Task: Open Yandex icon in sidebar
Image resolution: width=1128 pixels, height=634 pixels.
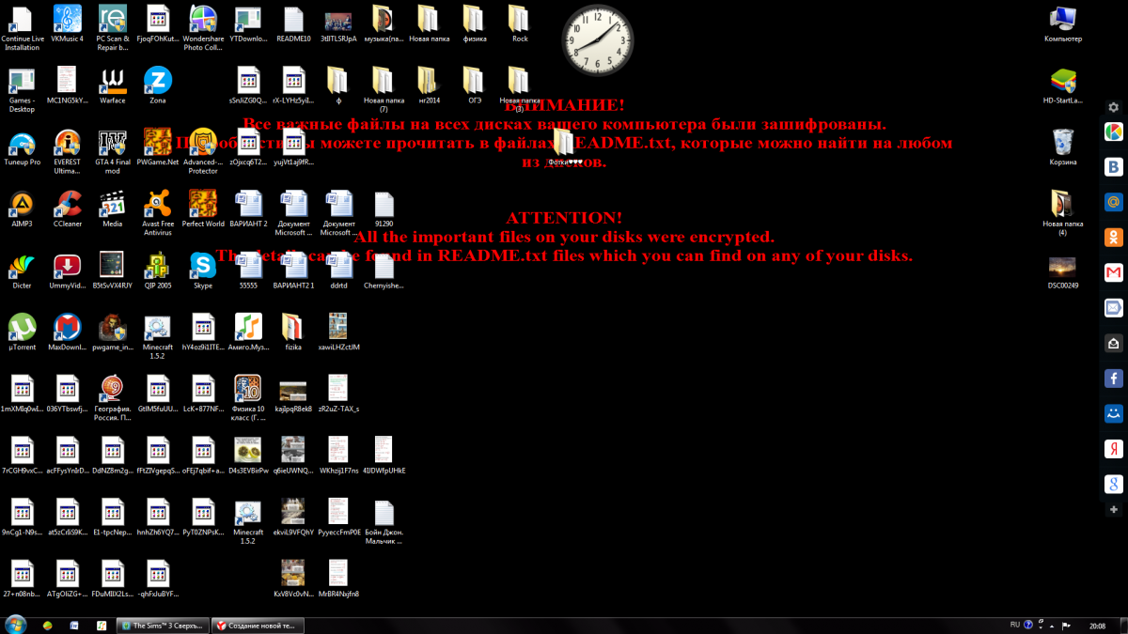Action: 1114,449
